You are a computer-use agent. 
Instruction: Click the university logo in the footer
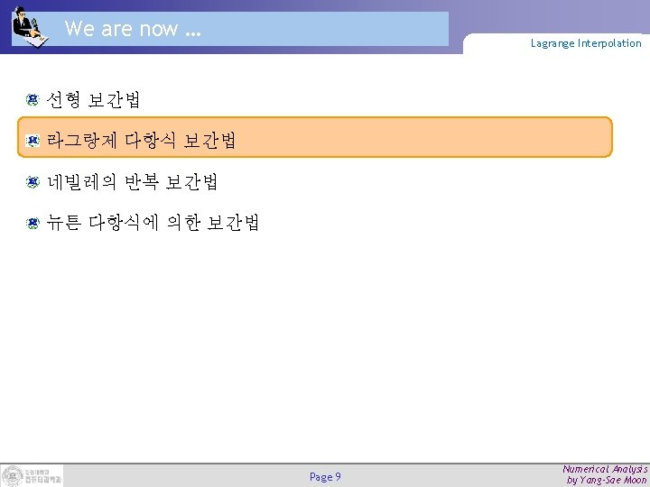tap(32, 475)
